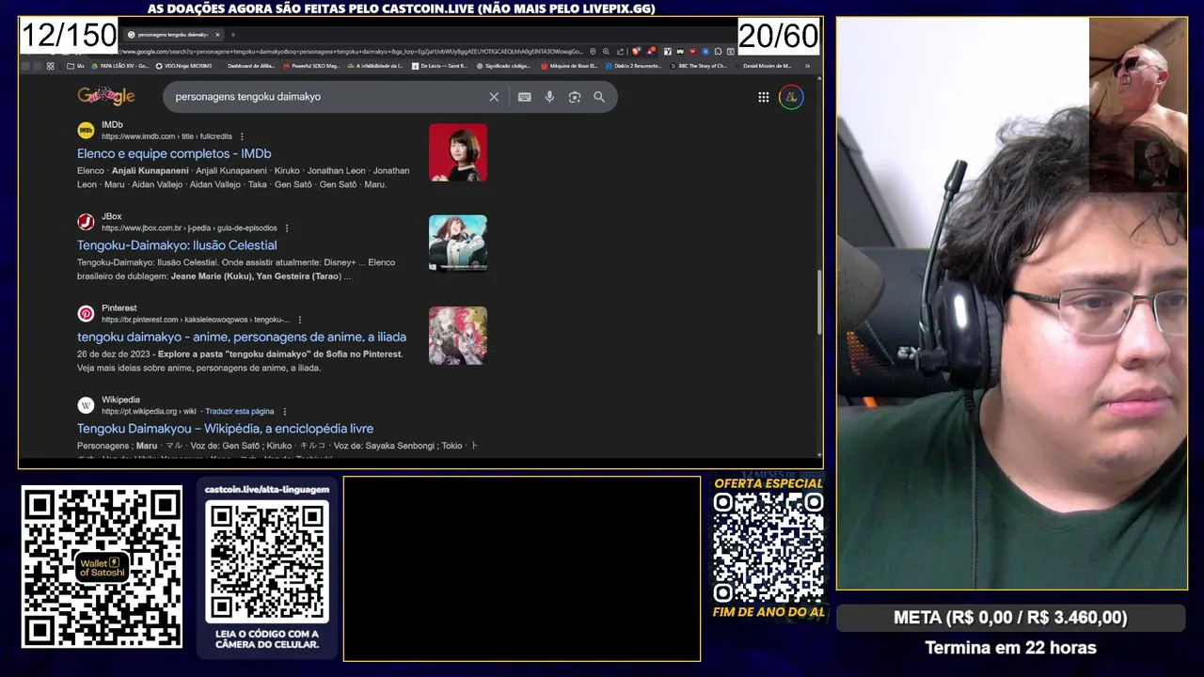This screenshot has height=677, width=1204.
Task: Open 'Tengoku-Daimakyo: Ilusão Celestial' result
Action: (177, 245)
